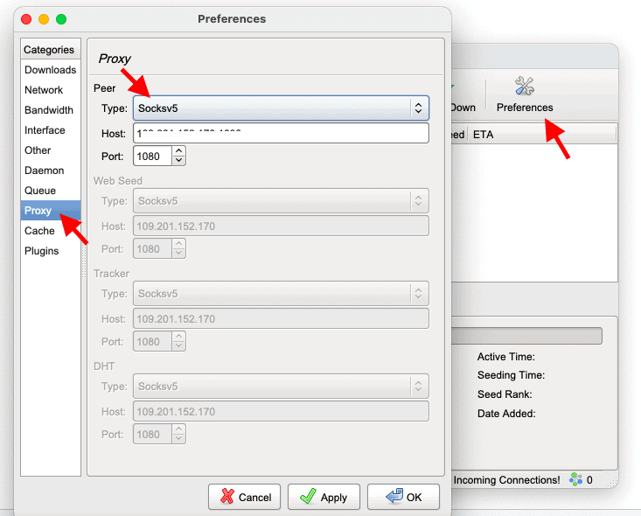Click the Tracker Host field
This screenshot has width=641, height=516.
281,319
